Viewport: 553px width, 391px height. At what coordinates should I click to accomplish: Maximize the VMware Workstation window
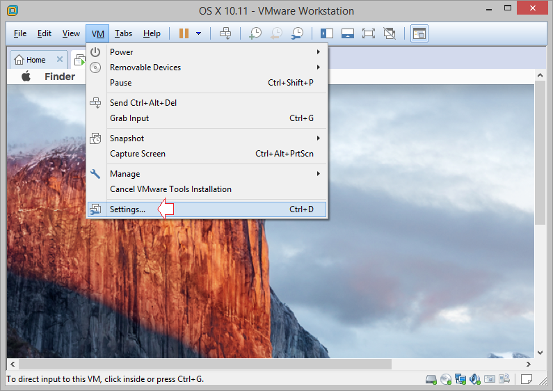[508, 8]
